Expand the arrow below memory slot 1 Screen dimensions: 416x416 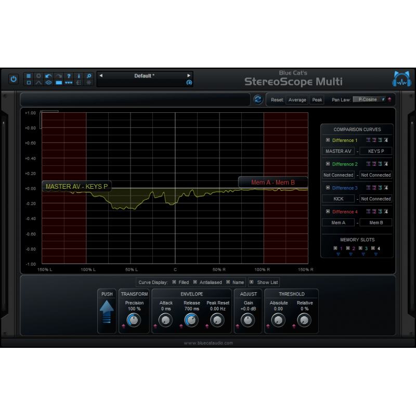coord(339,254)
